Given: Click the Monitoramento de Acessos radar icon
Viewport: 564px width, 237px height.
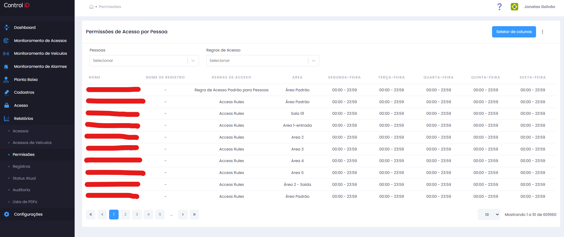Looking at the screenshot, I should 6,40.
